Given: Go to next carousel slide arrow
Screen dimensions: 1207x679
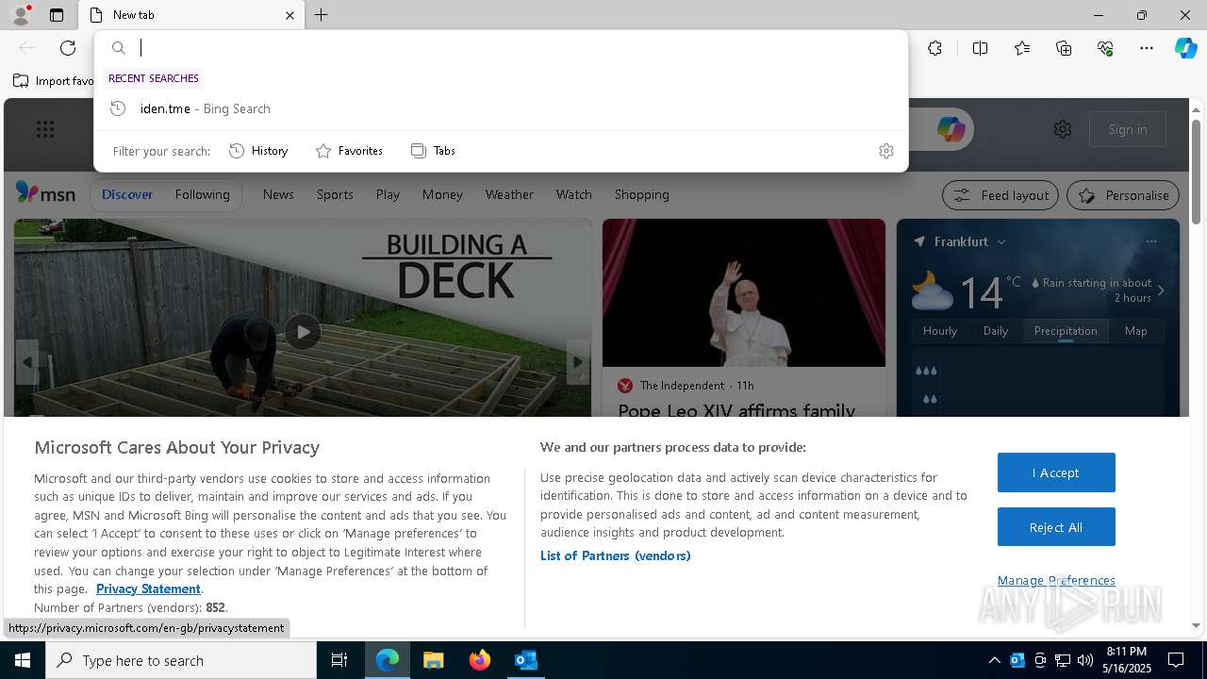Looking at the screenshot, I should point(578,362).
